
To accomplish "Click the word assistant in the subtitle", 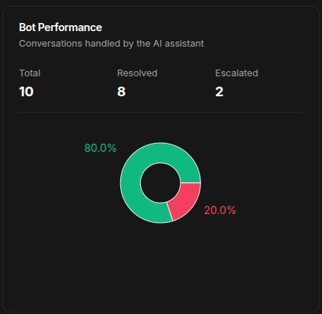I will click(x=184, y=44).
